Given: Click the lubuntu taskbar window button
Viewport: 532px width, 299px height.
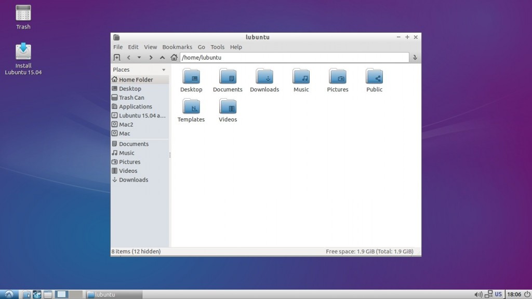Looking at the screenshot, I should pyautogui.click(x=113, y=294).
